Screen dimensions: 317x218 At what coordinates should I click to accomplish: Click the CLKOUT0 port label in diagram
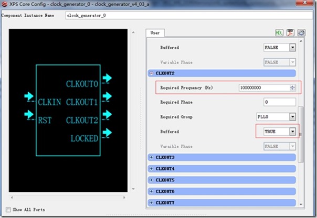(x=82, y=84)
